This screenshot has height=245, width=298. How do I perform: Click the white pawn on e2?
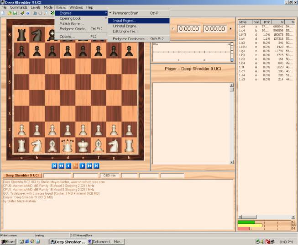point(83,130)
